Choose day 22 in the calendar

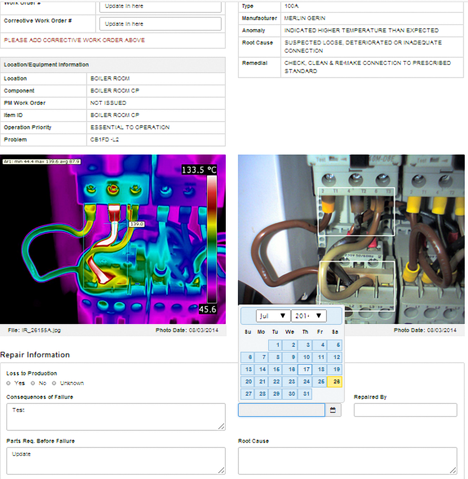pyautogui.click(x=275, y=382)
